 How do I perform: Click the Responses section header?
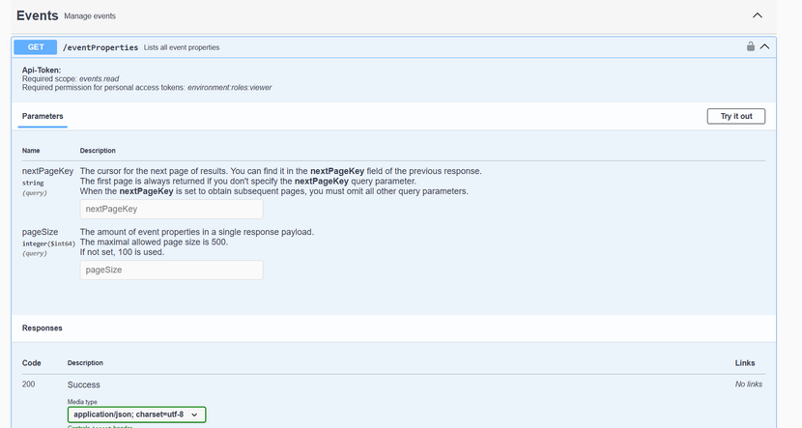pos(43,328)
